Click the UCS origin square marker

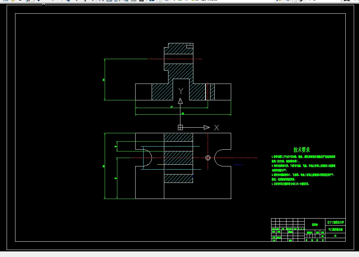click(x=180, y=128)
